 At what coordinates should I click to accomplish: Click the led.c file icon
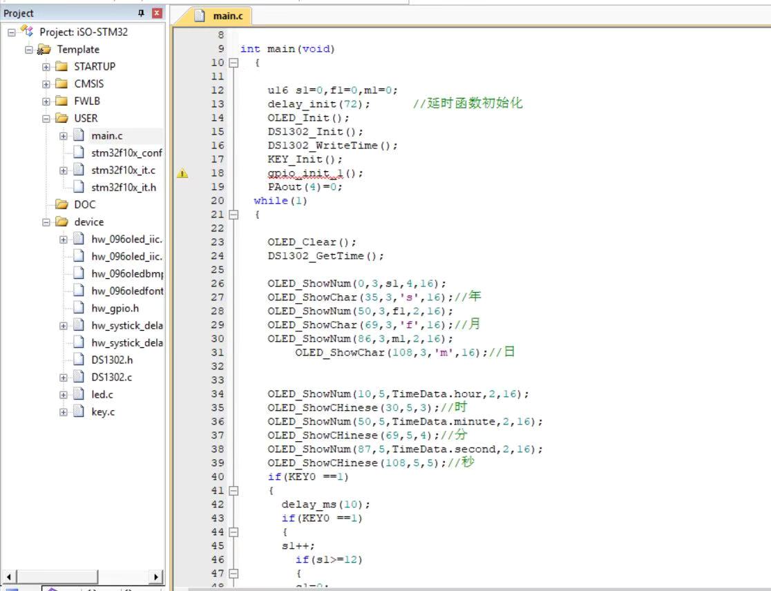pyautogui.click(x=79, y=394)
